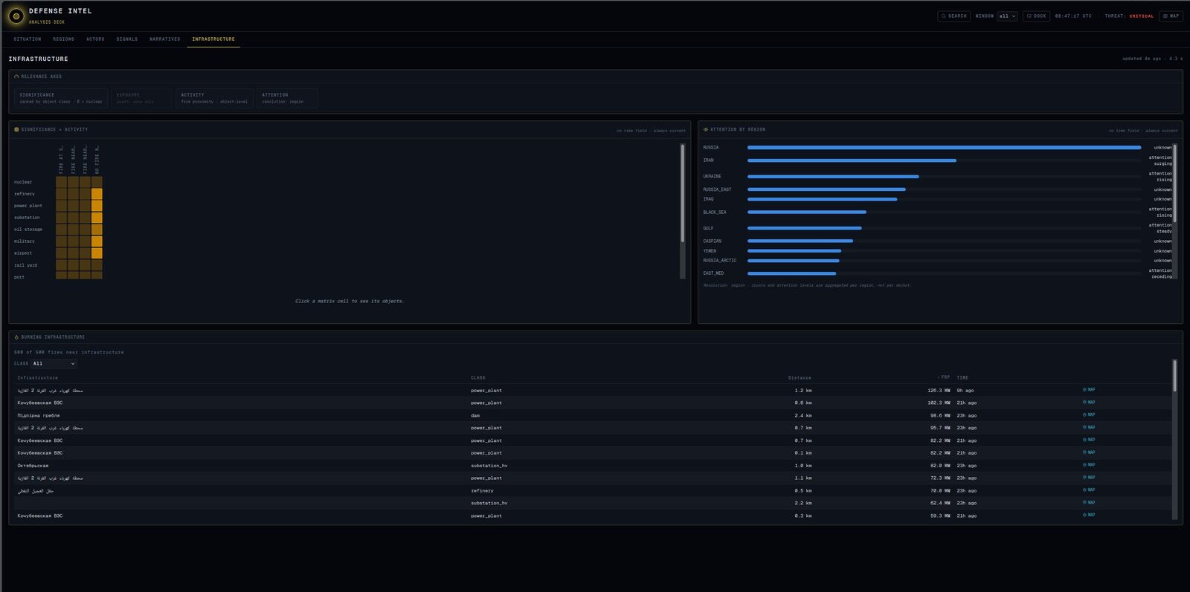The image size is (1190, 592).
Task: Open map for the 126.3 MW row
Action: point(1089,390)
